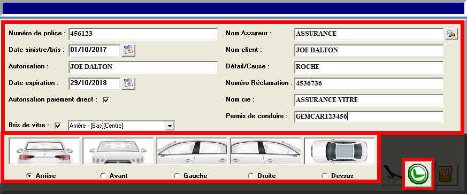The image size is (467, 194).
Task: Click the 'Numéro Réclamation :' label
Action: click(x=259, y=83)
